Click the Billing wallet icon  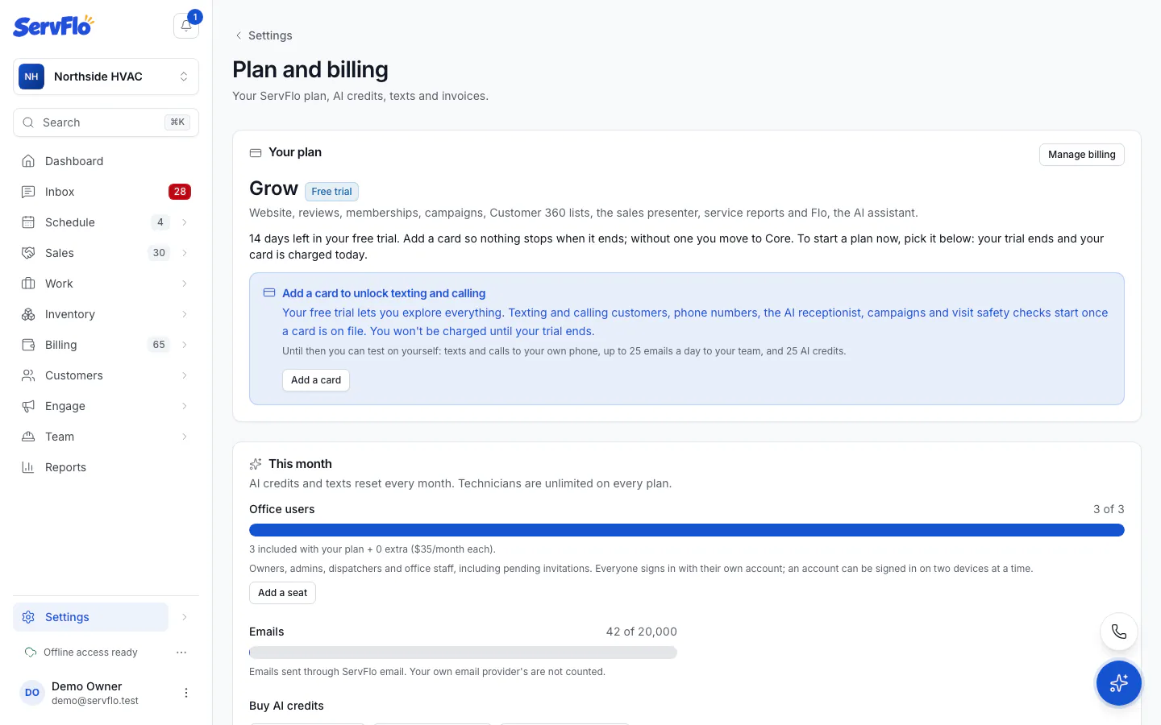(28, 345)
